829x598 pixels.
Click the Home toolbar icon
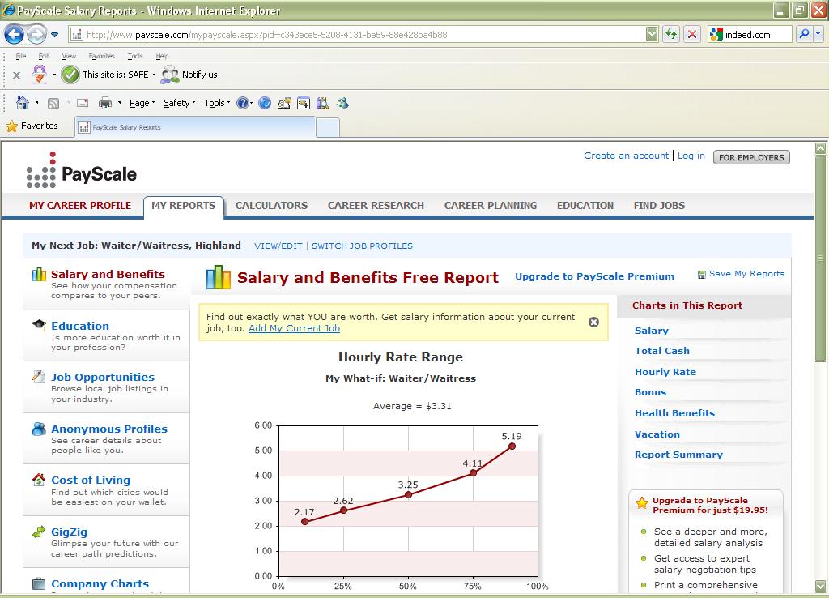(22, 103)
